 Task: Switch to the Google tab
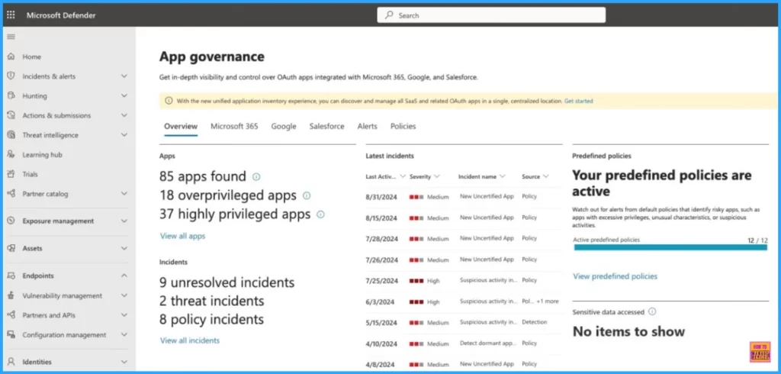[x=284, y=127]
